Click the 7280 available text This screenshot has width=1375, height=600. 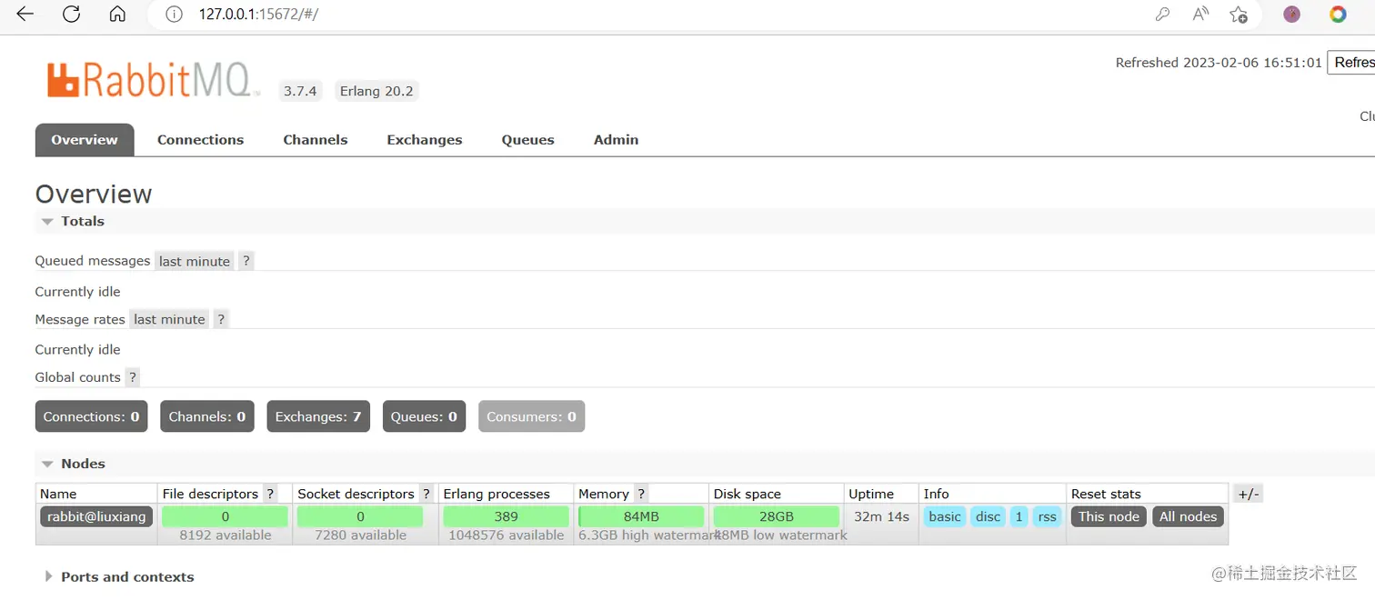[360, 535]
